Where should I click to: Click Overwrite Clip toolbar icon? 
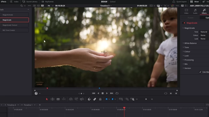click(76, 99)
